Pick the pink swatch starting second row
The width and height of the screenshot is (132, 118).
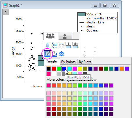[48, 74]
